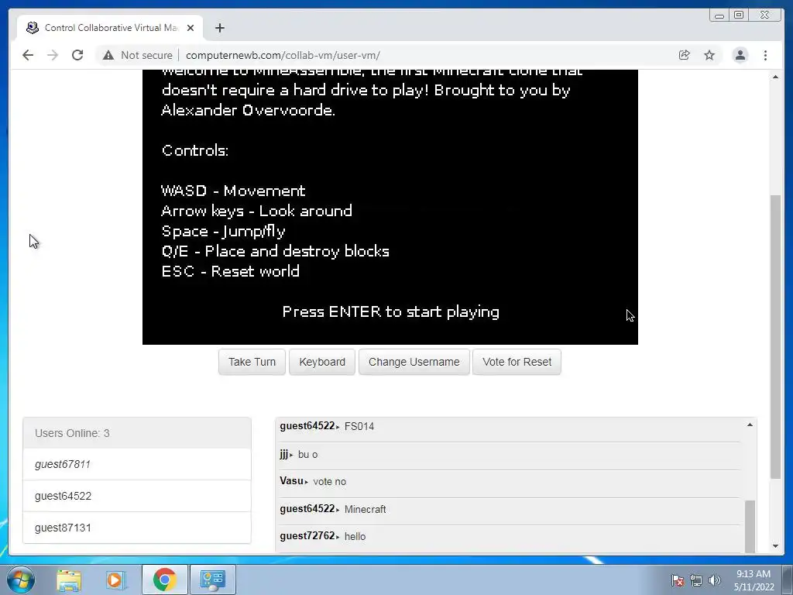Click the chat box scrollbar thumb
The height and width of the screenshot is (595, 793).
tap(750, 526)
